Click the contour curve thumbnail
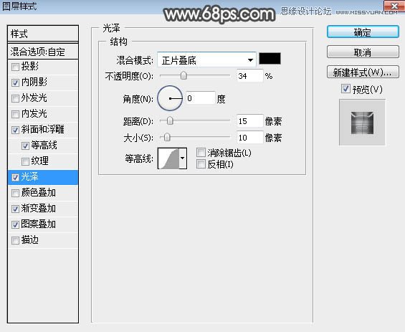The width and height of the screenshot is (405, 332). point(168,158)
